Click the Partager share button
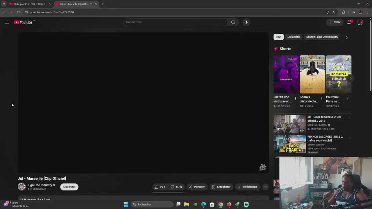 pyautogui.click(x=197, y=187)
